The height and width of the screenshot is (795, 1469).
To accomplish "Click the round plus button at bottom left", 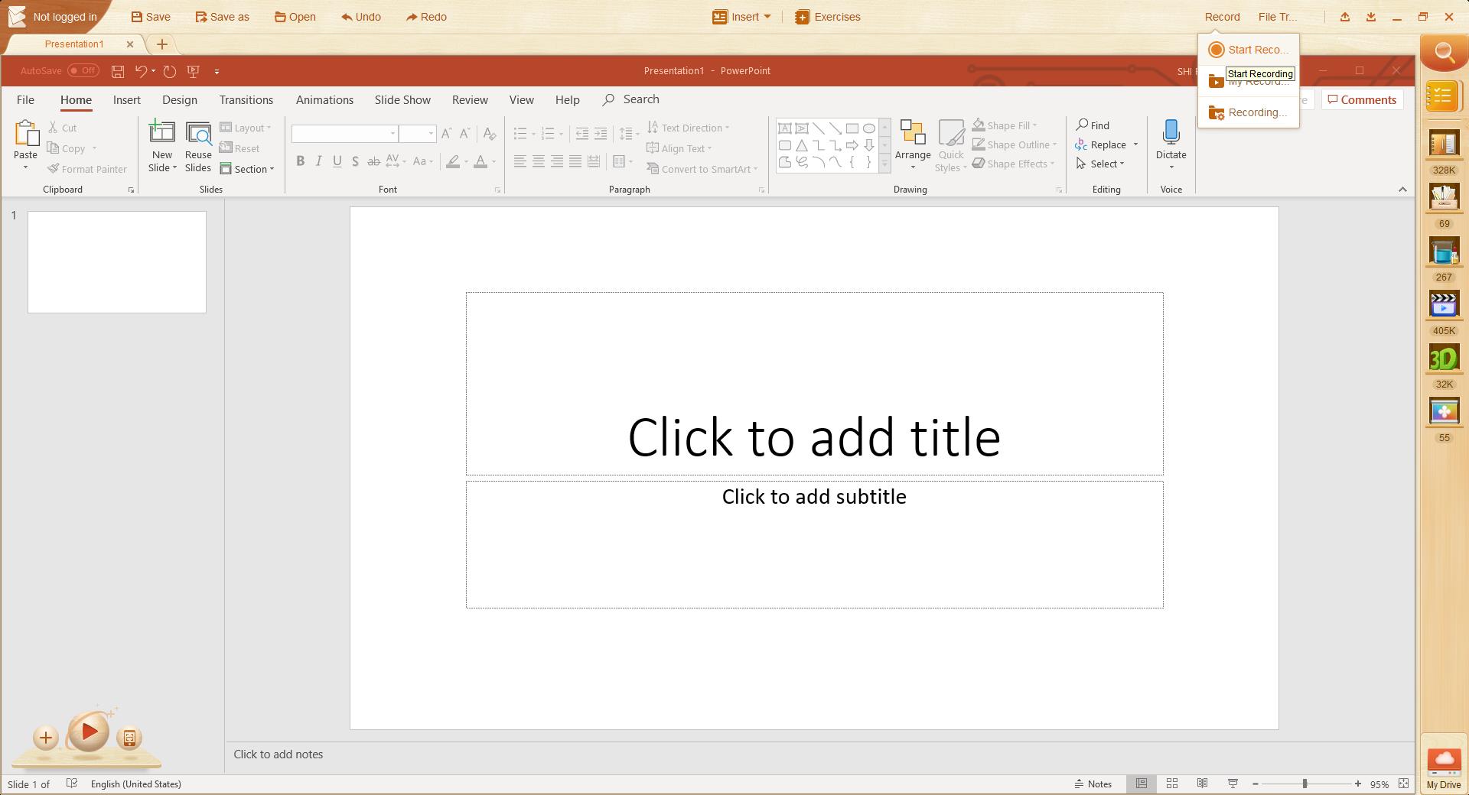I will (46, 738).
